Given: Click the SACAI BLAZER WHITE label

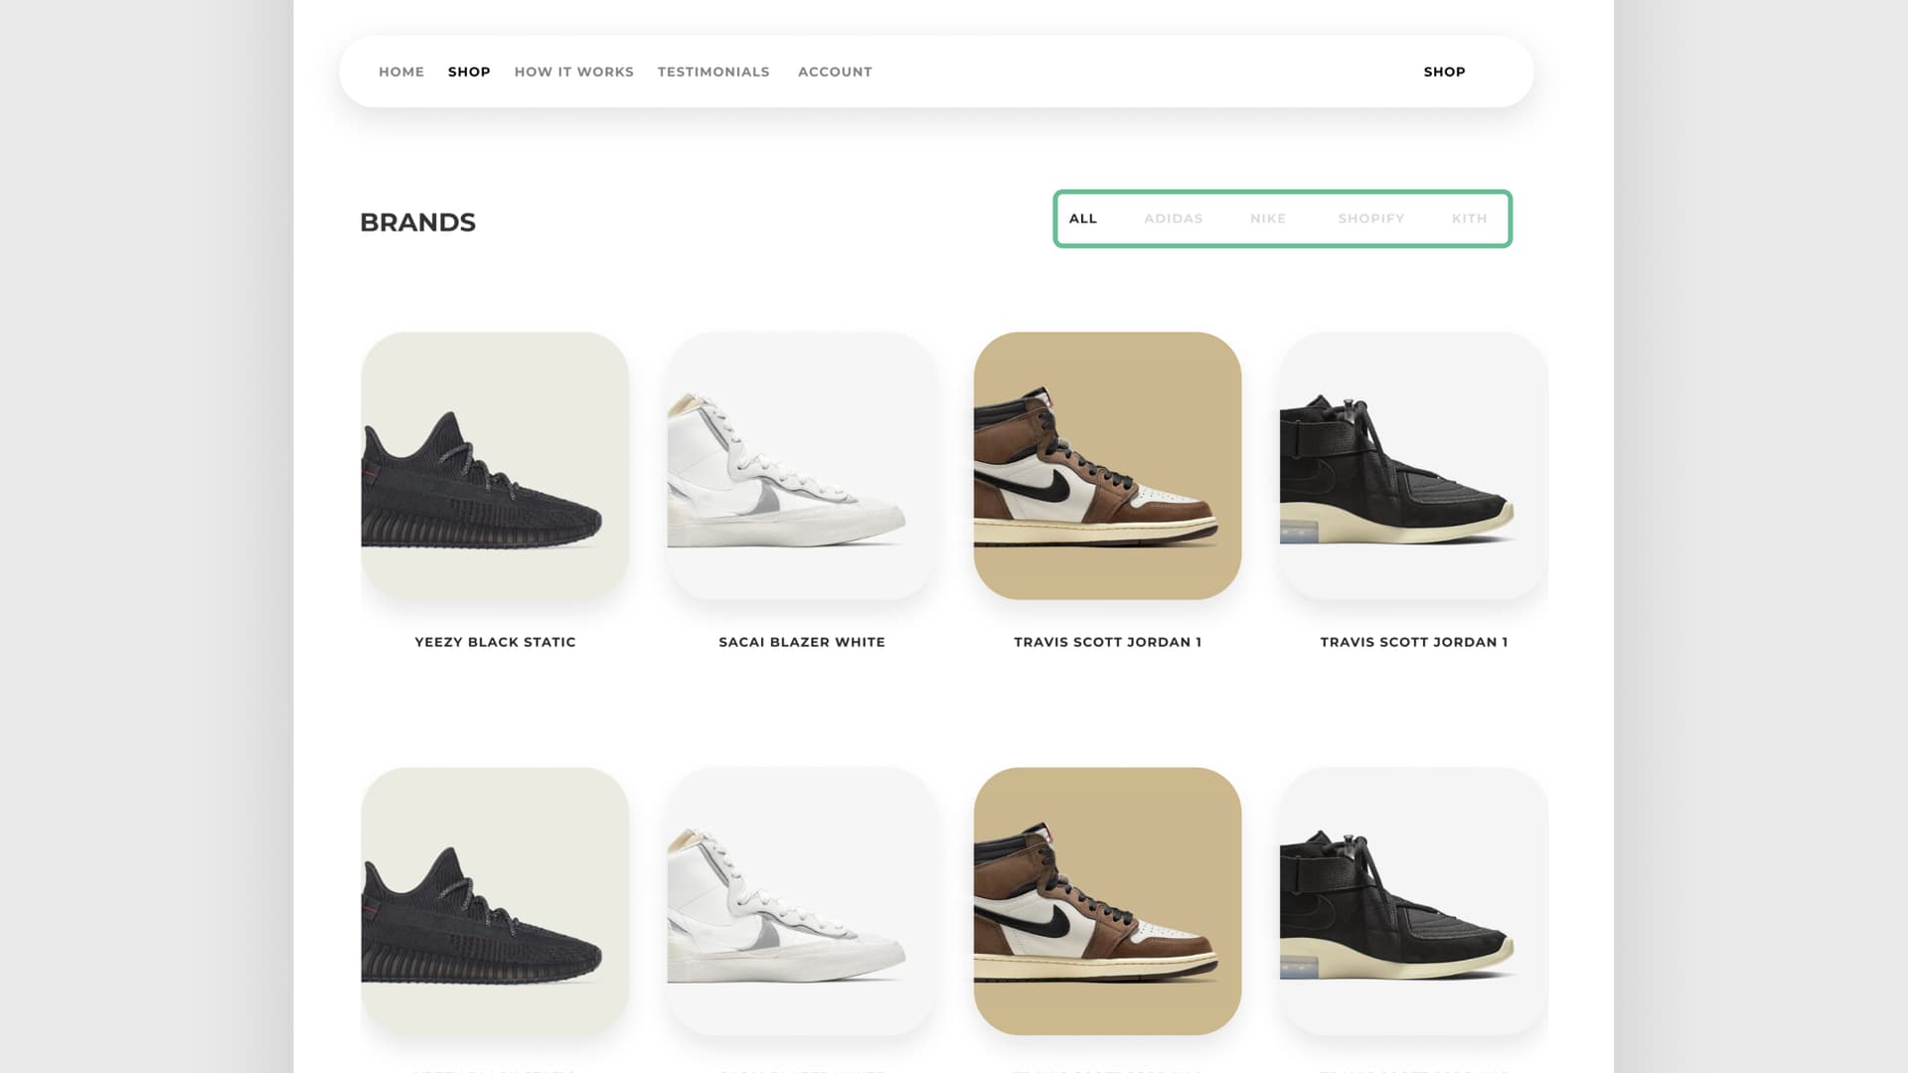Looking at the screenshot, I should point(802,642).
